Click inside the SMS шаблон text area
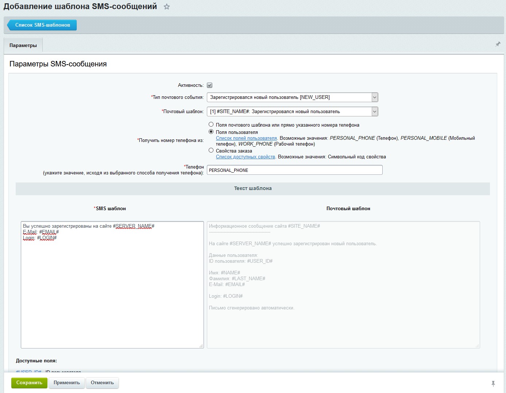 point(112,285)
